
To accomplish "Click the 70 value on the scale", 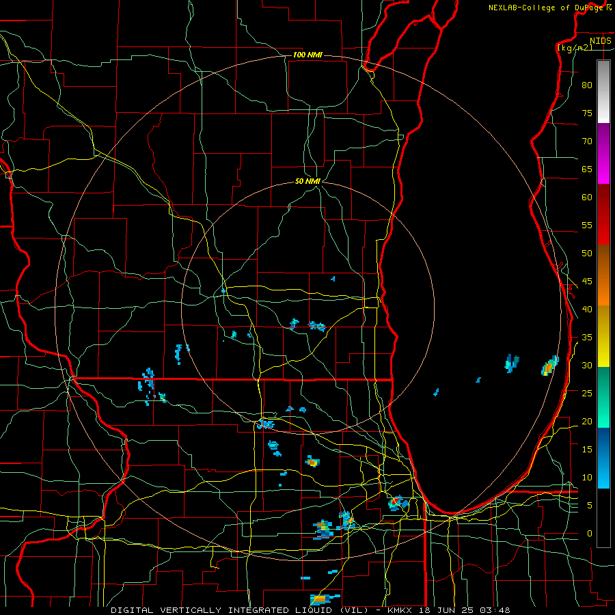I will (x=587, y=141).
